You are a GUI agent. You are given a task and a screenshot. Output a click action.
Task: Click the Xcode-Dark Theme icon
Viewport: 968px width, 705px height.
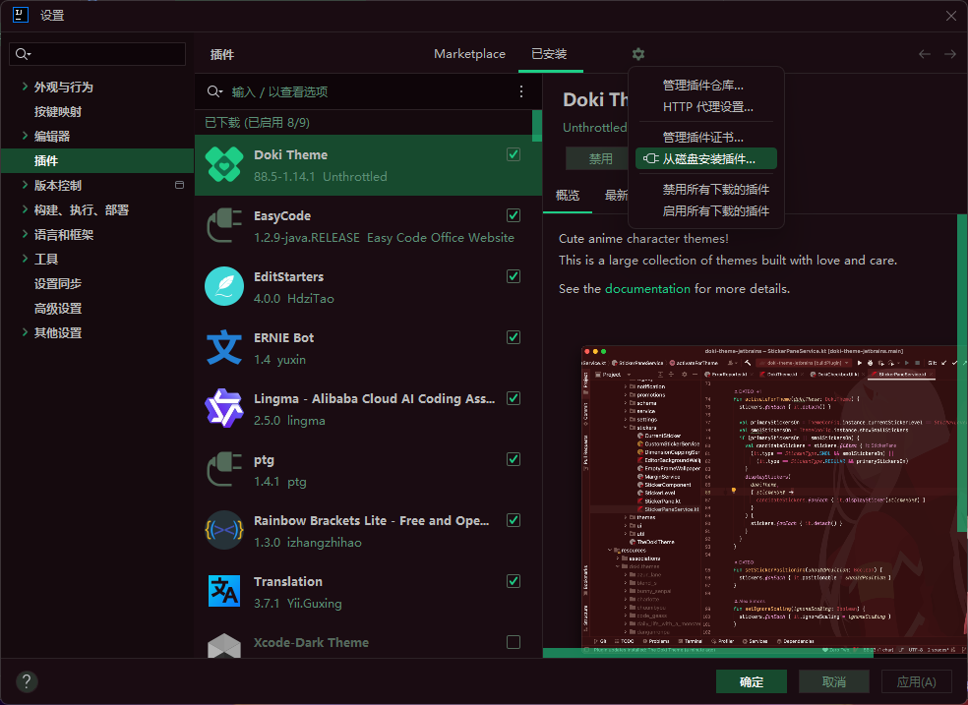223,645
